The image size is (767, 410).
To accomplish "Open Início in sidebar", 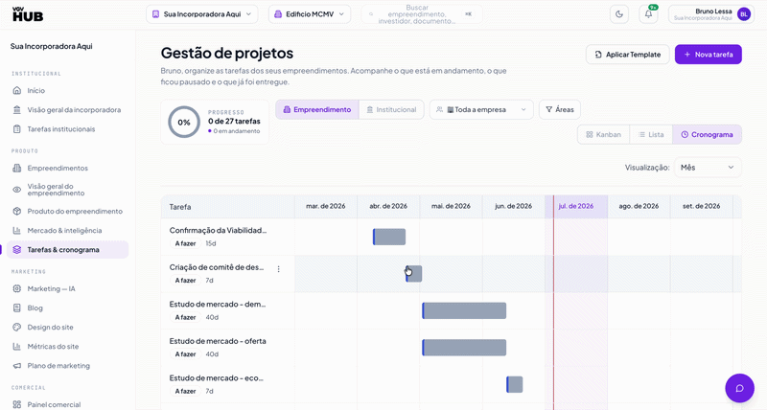I will [67, 90].
